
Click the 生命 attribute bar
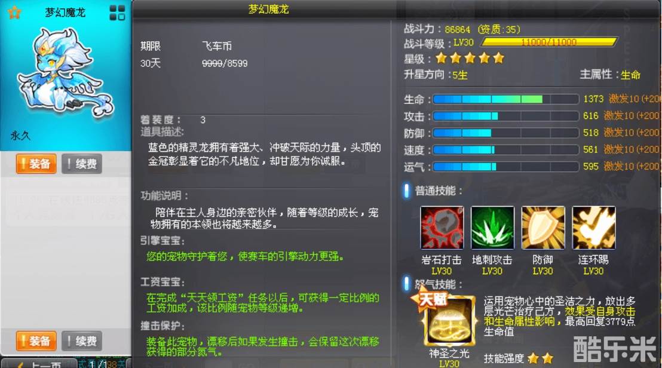coord(506,99)
